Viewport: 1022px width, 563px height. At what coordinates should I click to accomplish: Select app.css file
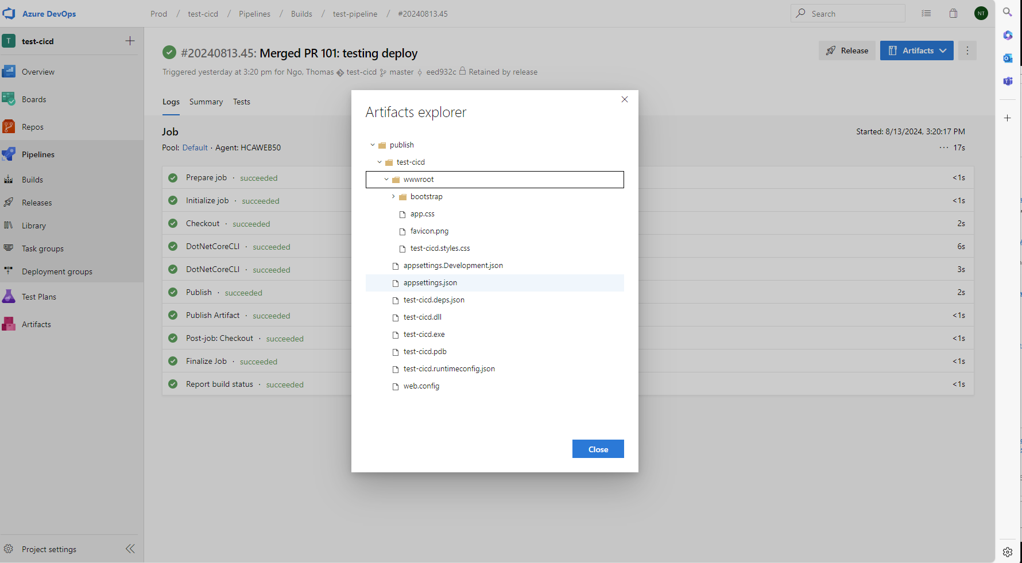pos(495,214)
